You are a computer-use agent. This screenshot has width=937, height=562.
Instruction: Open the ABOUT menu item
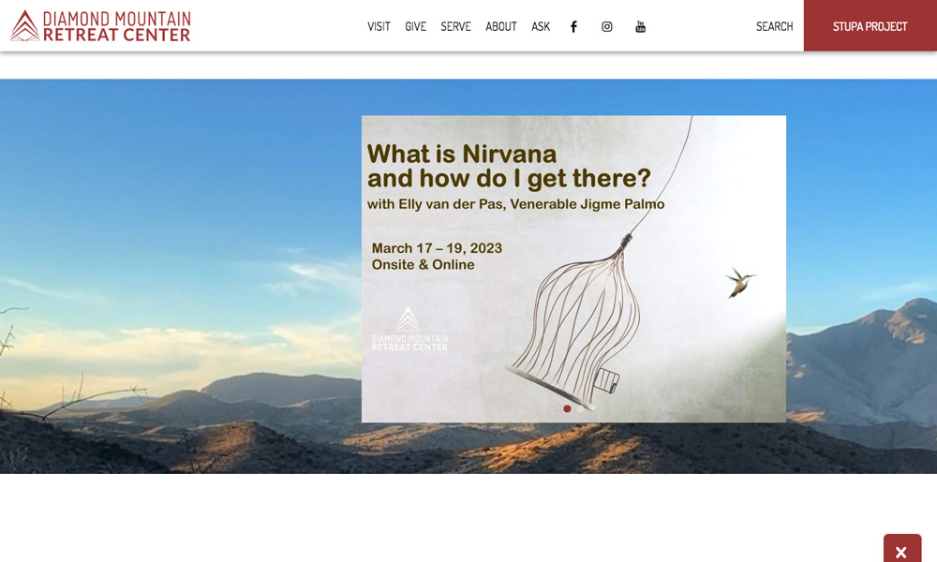[x=500, y=26]
